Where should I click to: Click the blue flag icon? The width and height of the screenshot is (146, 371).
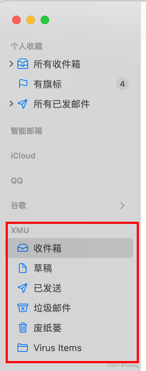point(23,84)
